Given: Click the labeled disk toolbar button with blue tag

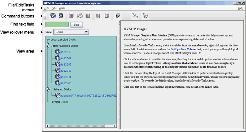Looking at the screenshot, I should pos(53,16).
